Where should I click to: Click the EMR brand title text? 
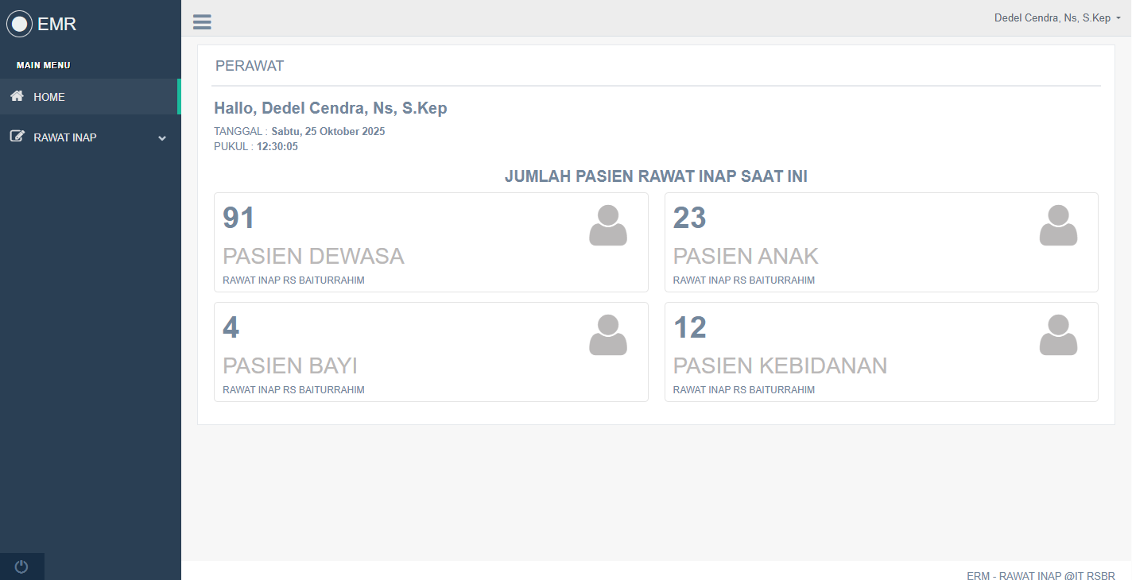click(57, 24)
